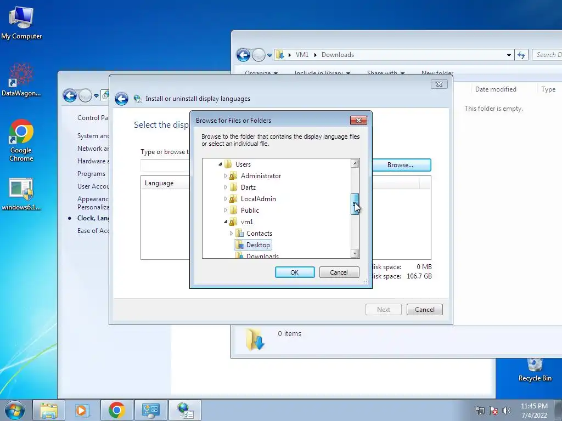Click the network tray icon
The height and width of the screenshot is (421, 562).
pyautogui.click(x=480, y=411)
